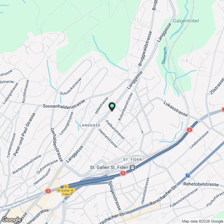Click the red route 1 shield near Lindenstrasse

(189, 130)
